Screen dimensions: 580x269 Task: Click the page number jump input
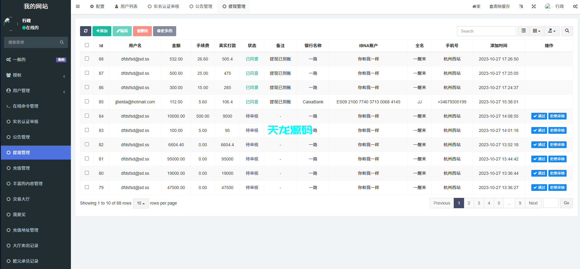pyautogui.click(x=551, y=203)
